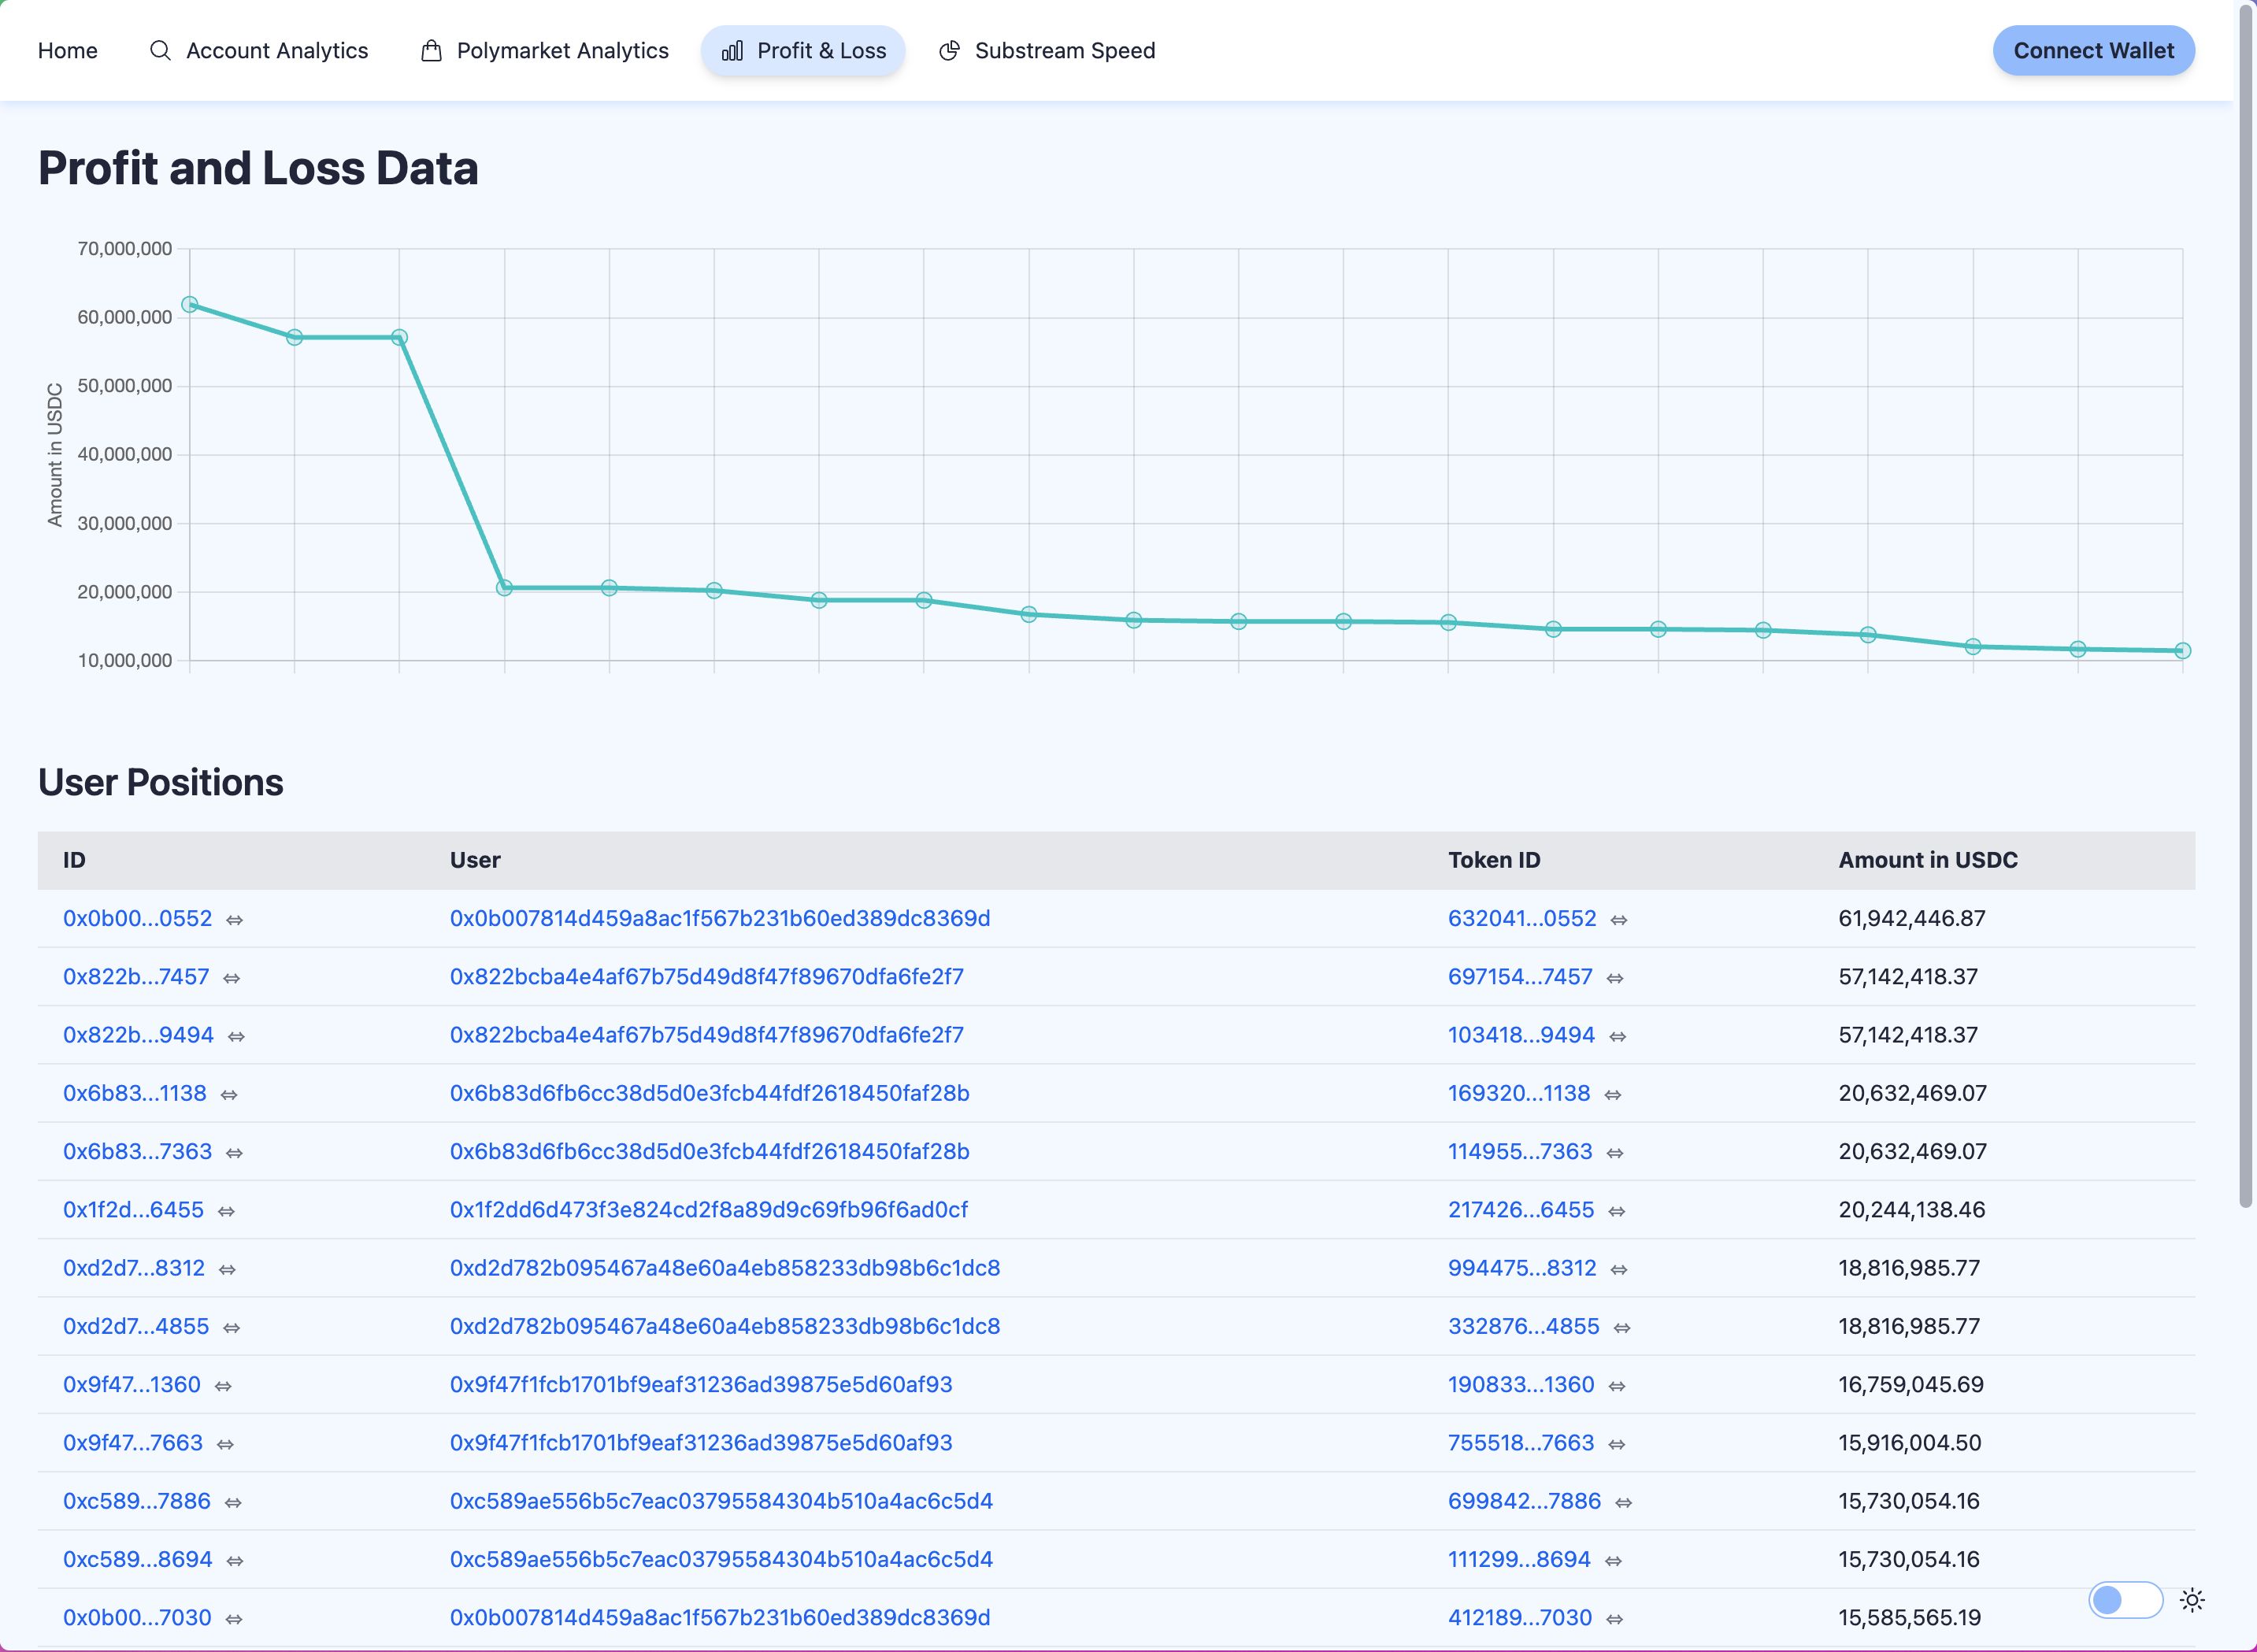Click the amount 16,759,045.69

pyautogui.click(x=1911, y=1384)
